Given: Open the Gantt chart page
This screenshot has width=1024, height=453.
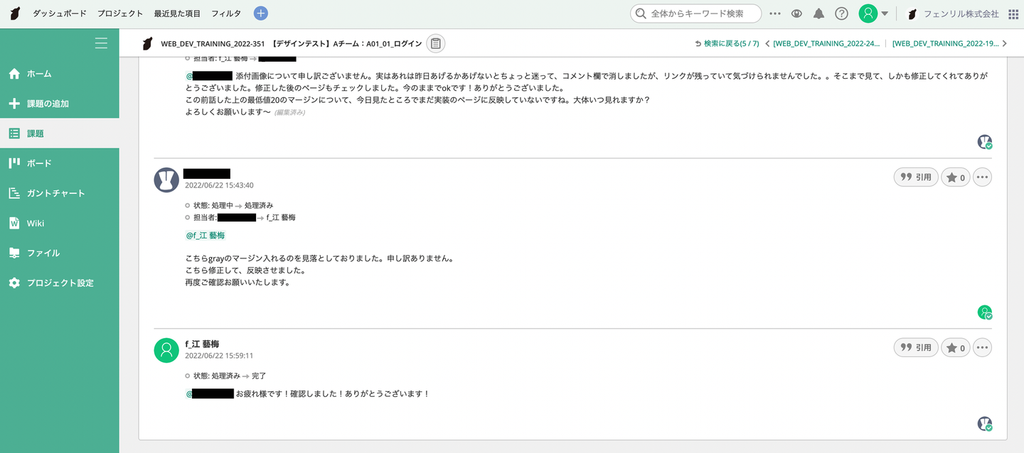Looking at the screenshot, I should pyautogui.click(x=55, y=193).
